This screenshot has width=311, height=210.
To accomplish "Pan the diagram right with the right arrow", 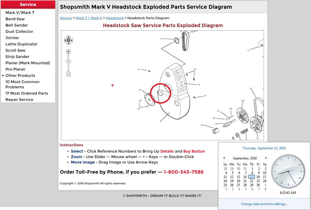I will coord(72,40).
